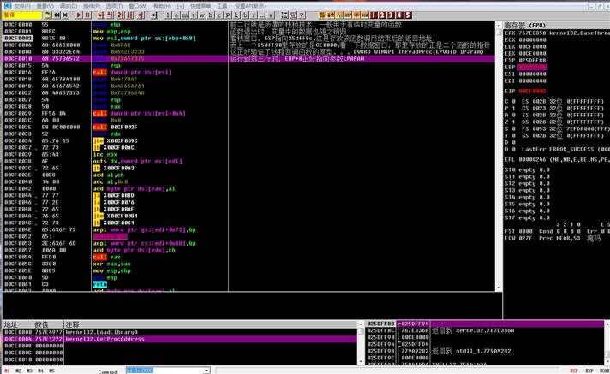Open Windows list via W button

coord(202,15)
